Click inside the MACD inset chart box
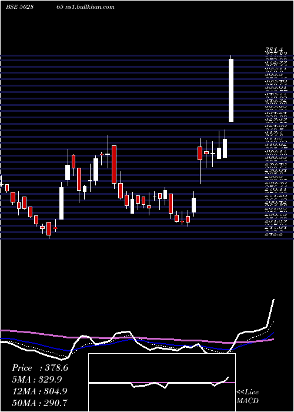The width and height of the screenshot is (294, 412). point(162,383)
